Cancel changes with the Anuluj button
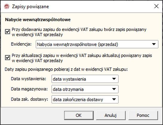Screen dimensions: 163x125 tap(111, 115)
